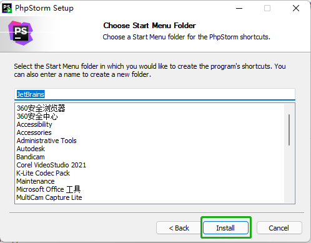Screen dimensions: 311x243
Task: Click the Install button
Action: pos(225,228)
